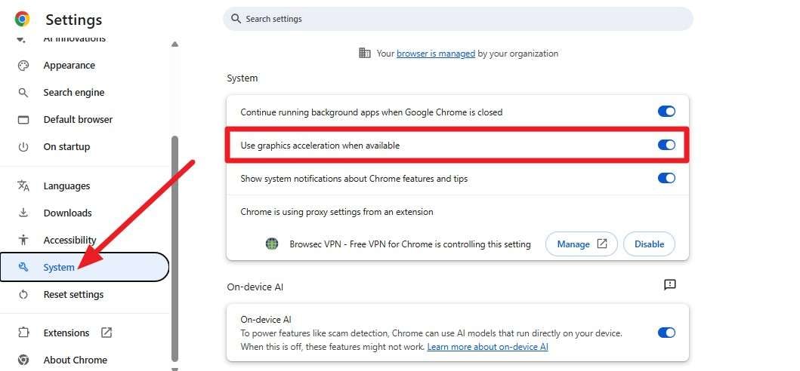Click the Manage button for Browsec VPN

pos(581,244)
